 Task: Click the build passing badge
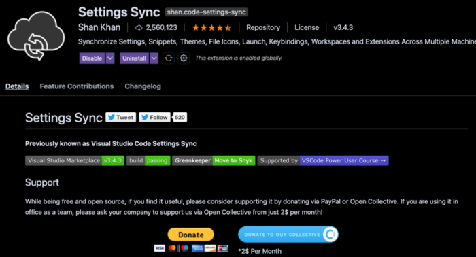coord(148,160)
